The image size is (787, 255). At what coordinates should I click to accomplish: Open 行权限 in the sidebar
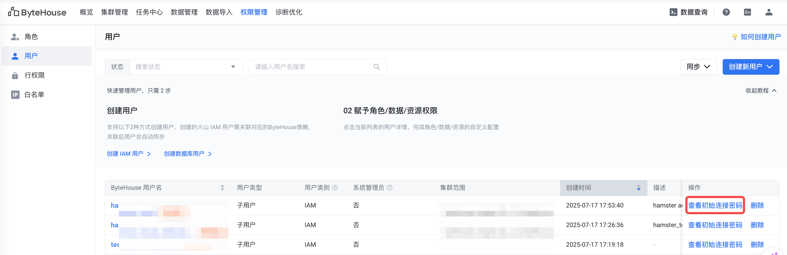click(47, 75)
